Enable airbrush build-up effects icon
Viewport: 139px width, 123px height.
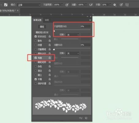point(91,5)
